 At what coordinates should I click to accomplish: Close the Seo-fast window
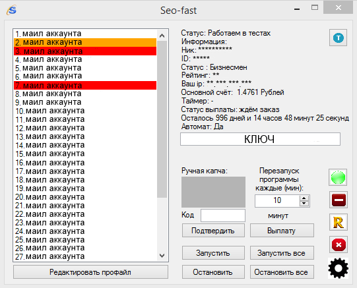339,7
